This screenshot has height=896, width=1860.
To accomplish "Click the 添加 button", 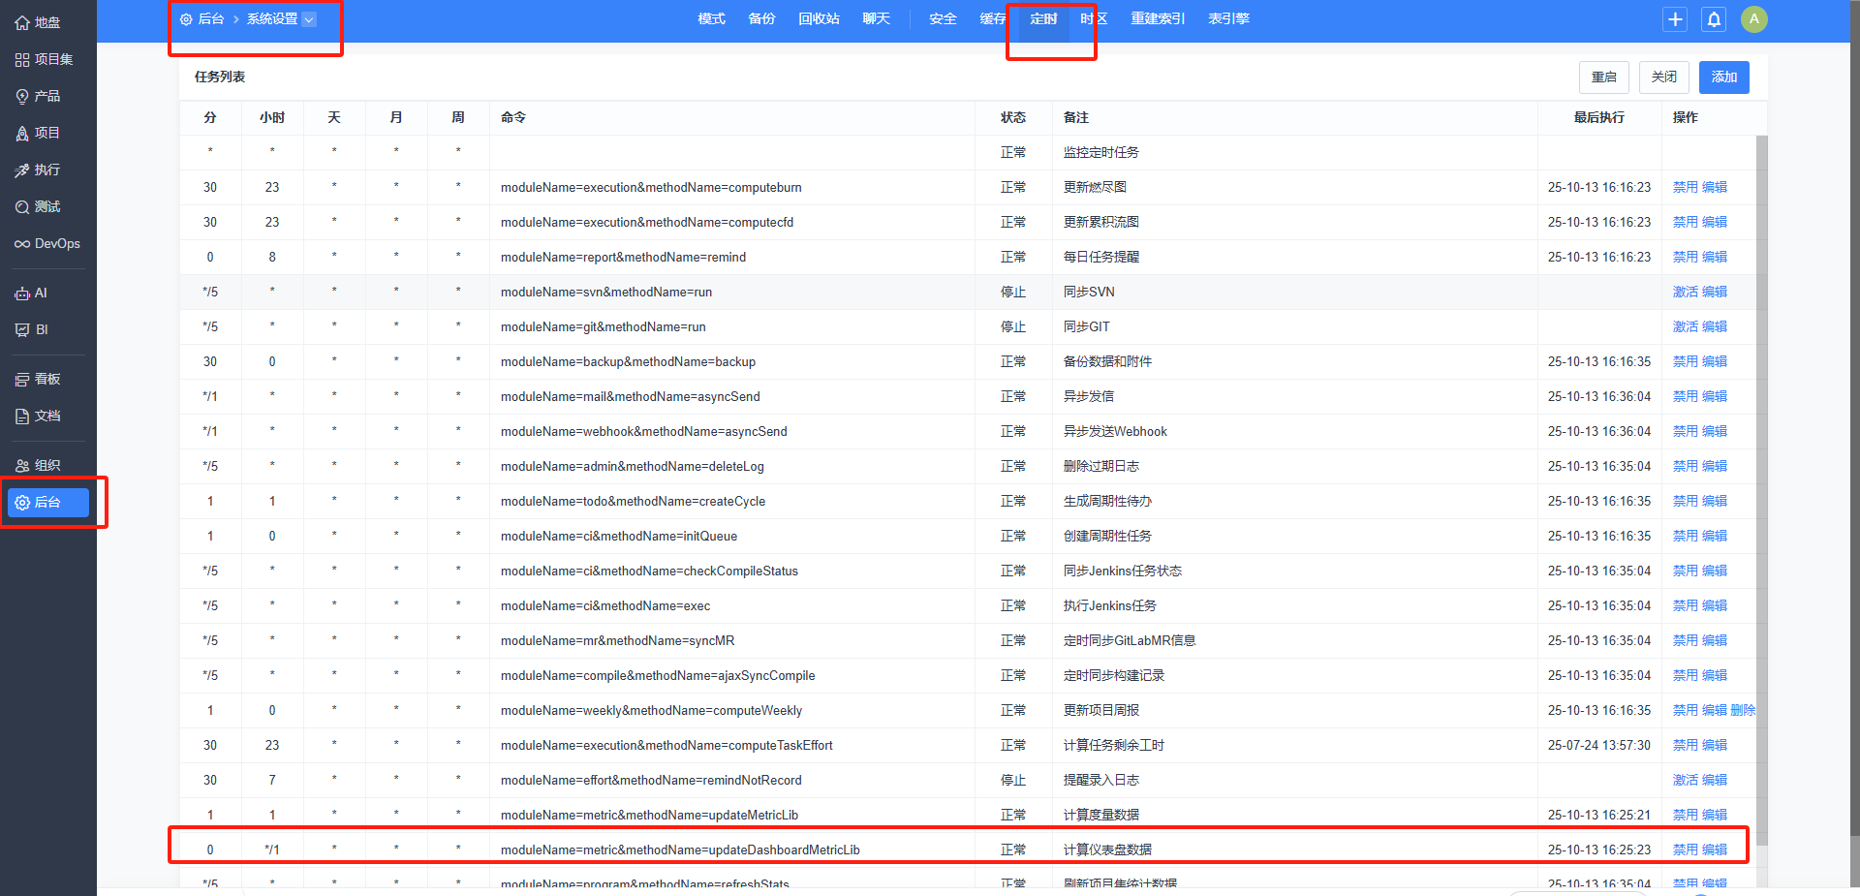I will (x=1723, y=77).
